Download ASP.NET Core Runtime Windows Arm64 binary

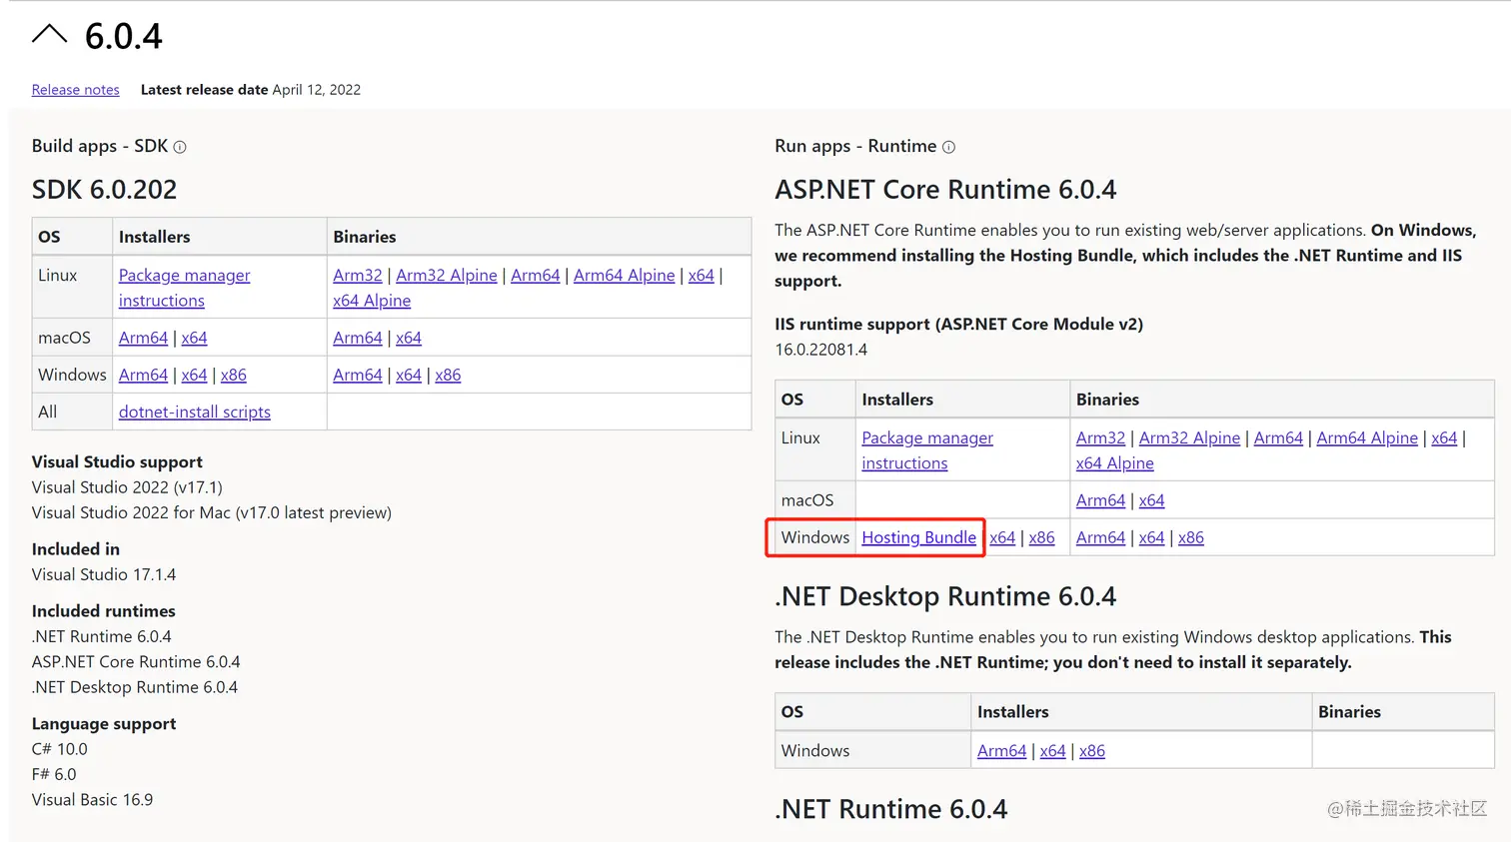coord(1101,537)
